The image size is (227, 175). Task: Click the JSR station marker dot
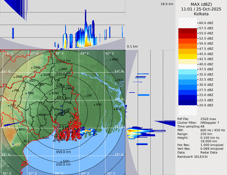(85, 96)
